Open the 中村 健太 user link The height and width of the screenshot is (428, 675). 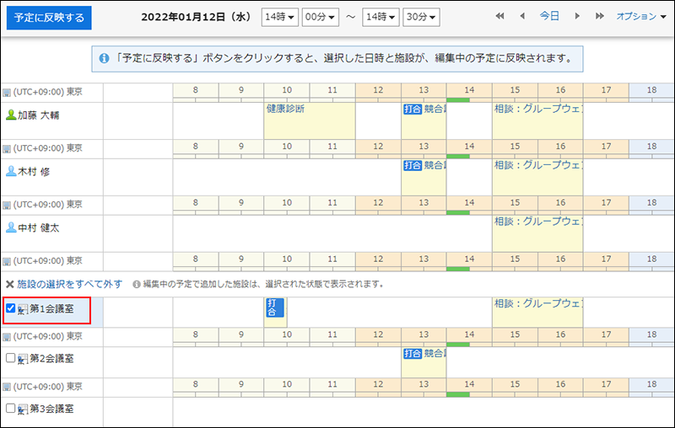click(x=39, y=227)
